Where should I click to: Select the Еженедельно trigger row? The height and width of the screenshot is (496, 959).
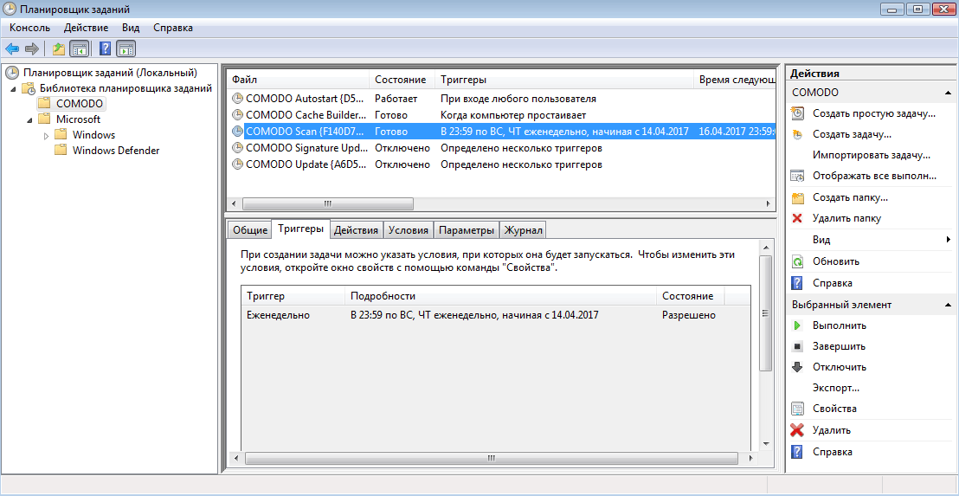click(495, 315)
